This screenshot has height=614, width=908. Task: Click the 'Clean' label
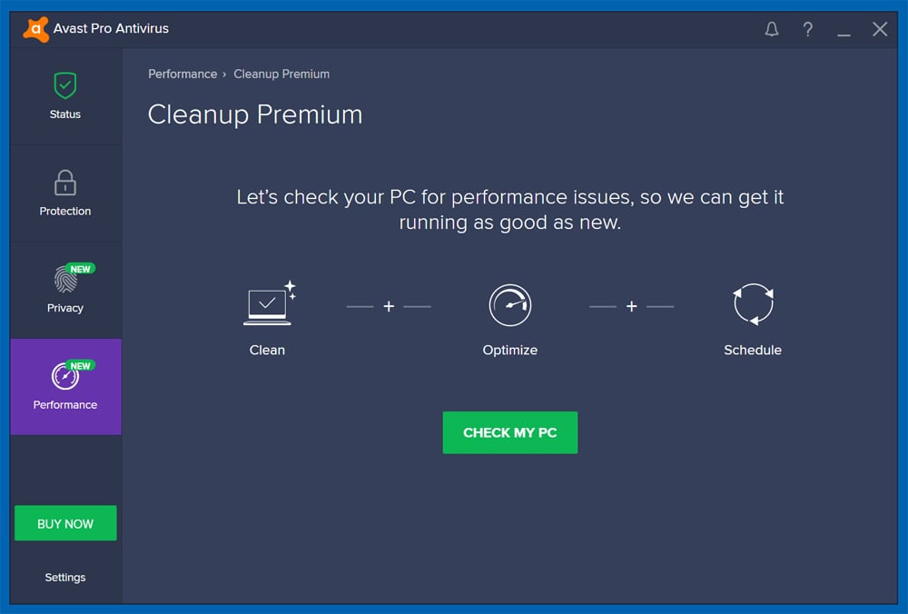coord(267,350)
